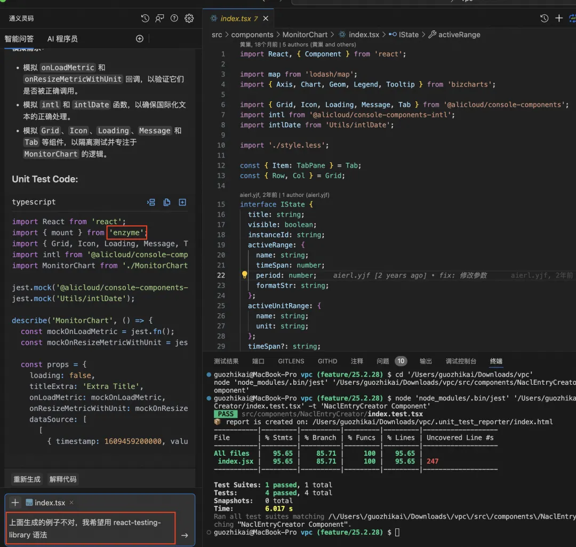Select the 智能问答 tab
Image resolution: width=576 pixels, height=547 pixels.
19,38
